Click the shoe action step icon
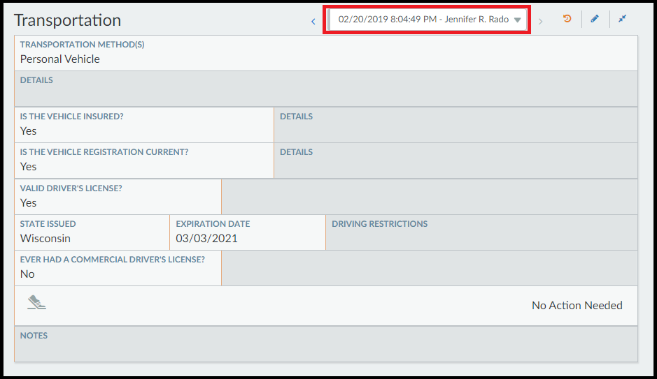The height and width of the screenshot is (379, 657). tap(36, 302)
